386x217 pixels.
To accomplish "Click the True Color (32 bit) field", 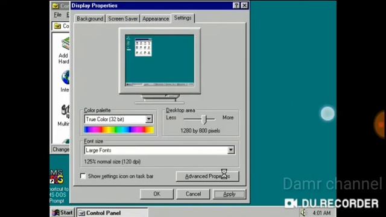I will tap(118, 119).
